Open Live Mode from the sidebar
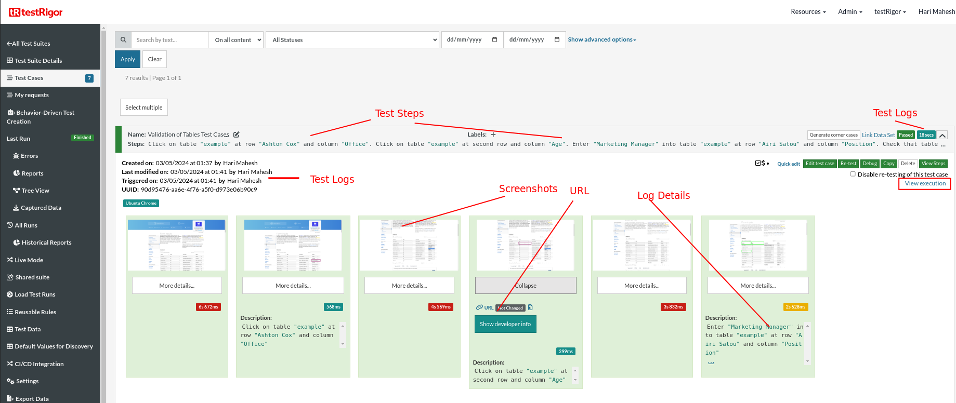The height and width of the screenshot is (403, 956). 29,260
